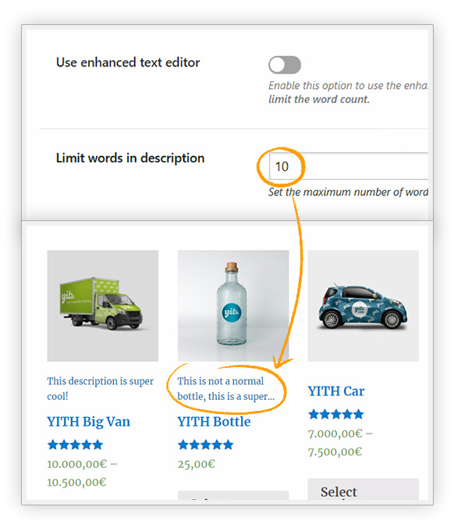Click the YITH Car title link
468x532 pixels.
[x=336, y=391]
